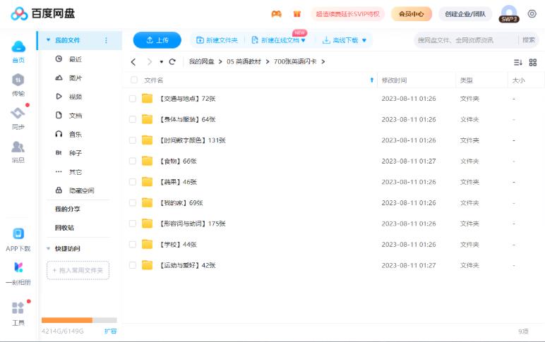Screen dimensions: 545x342
Task: Open the 传输 transfer icon
Action: tap(18, 80)
